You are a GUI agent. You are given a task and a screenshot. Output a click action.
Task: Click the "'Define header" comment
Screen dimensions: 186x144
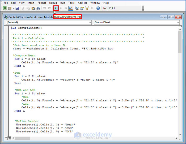pyautogui.click(x=27, y=121)
